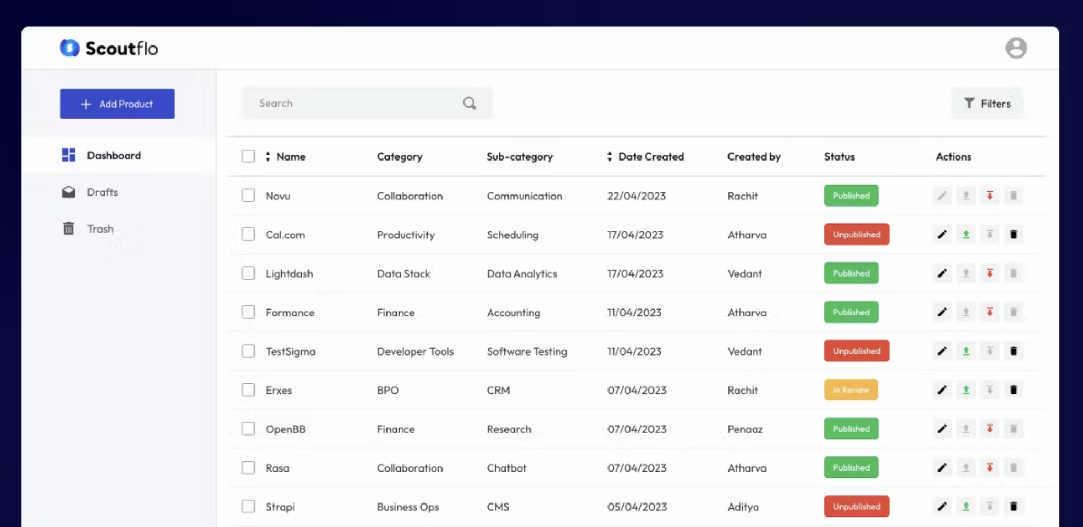The height and width of the screenshot is (527, 1083).
Task: Select the Novu row checkbox
Action: pos(248,196)
